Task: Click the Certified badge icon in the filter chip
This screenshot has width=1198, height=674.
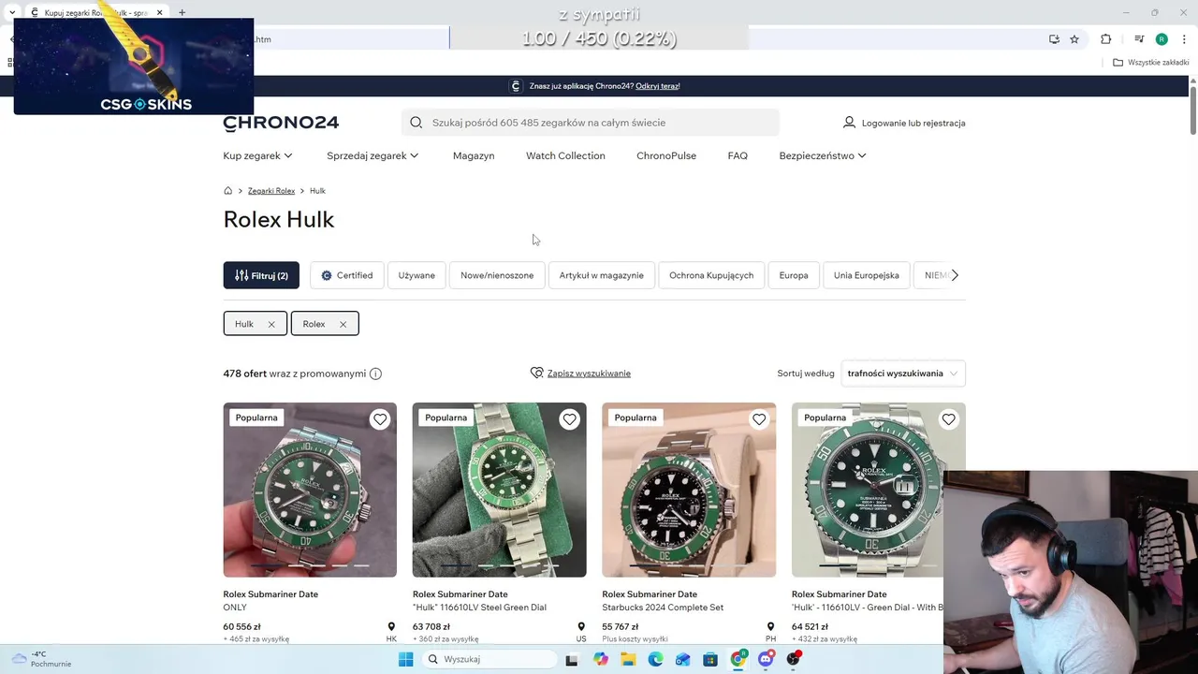Action: (326, 275)
